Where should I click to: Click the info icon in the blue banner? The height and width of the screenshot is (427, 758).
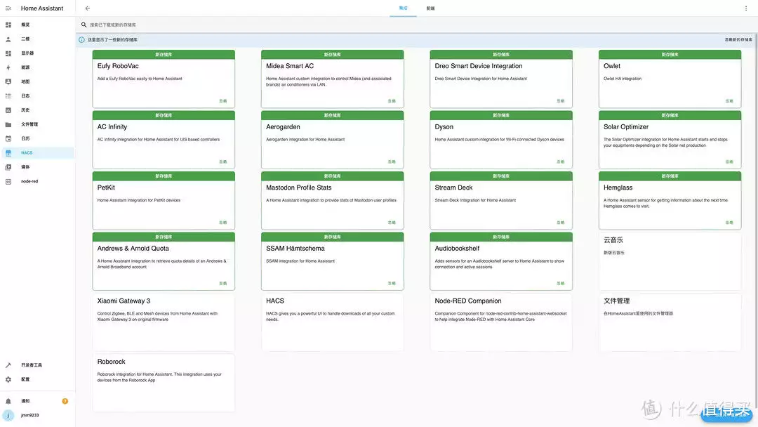(81, 39)
